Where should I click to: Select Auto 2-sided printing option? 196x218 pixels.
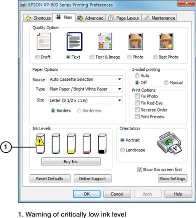pos(137,75)
